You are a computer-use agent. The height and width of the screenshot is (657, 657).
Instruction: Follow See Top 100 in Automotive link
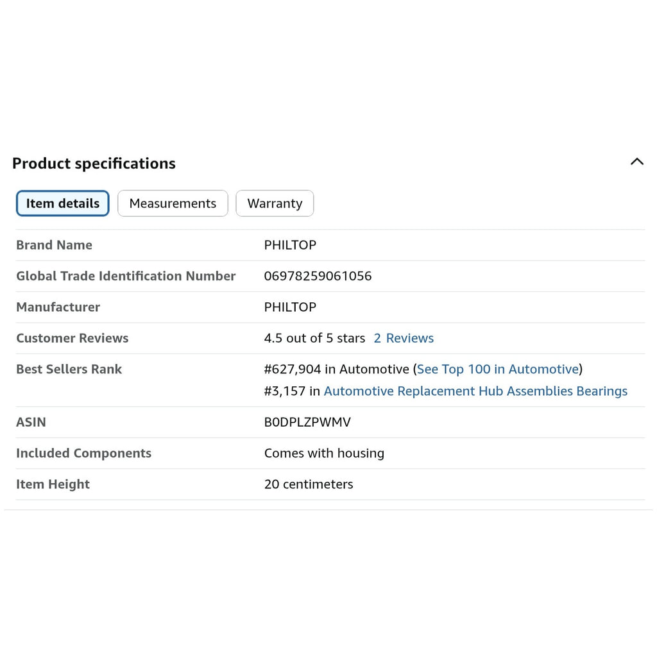point(498,369)
